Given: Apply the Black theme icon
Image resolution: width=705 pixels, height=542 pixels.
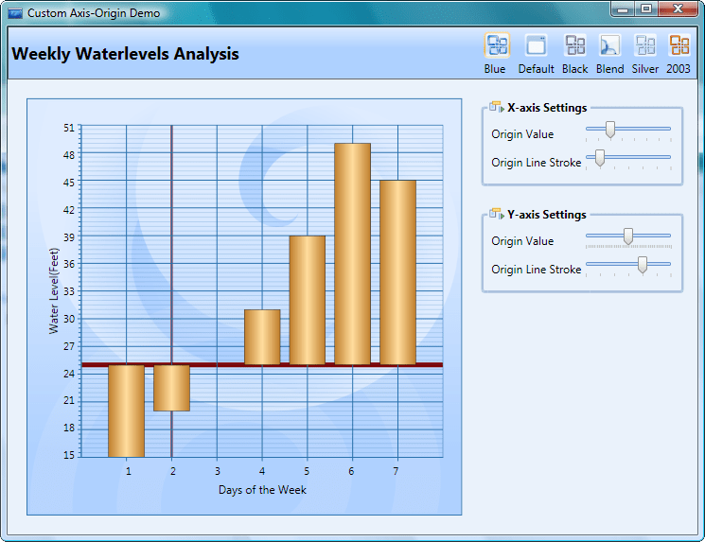Looking at the screenshot, I should click(x=575, y=45).
